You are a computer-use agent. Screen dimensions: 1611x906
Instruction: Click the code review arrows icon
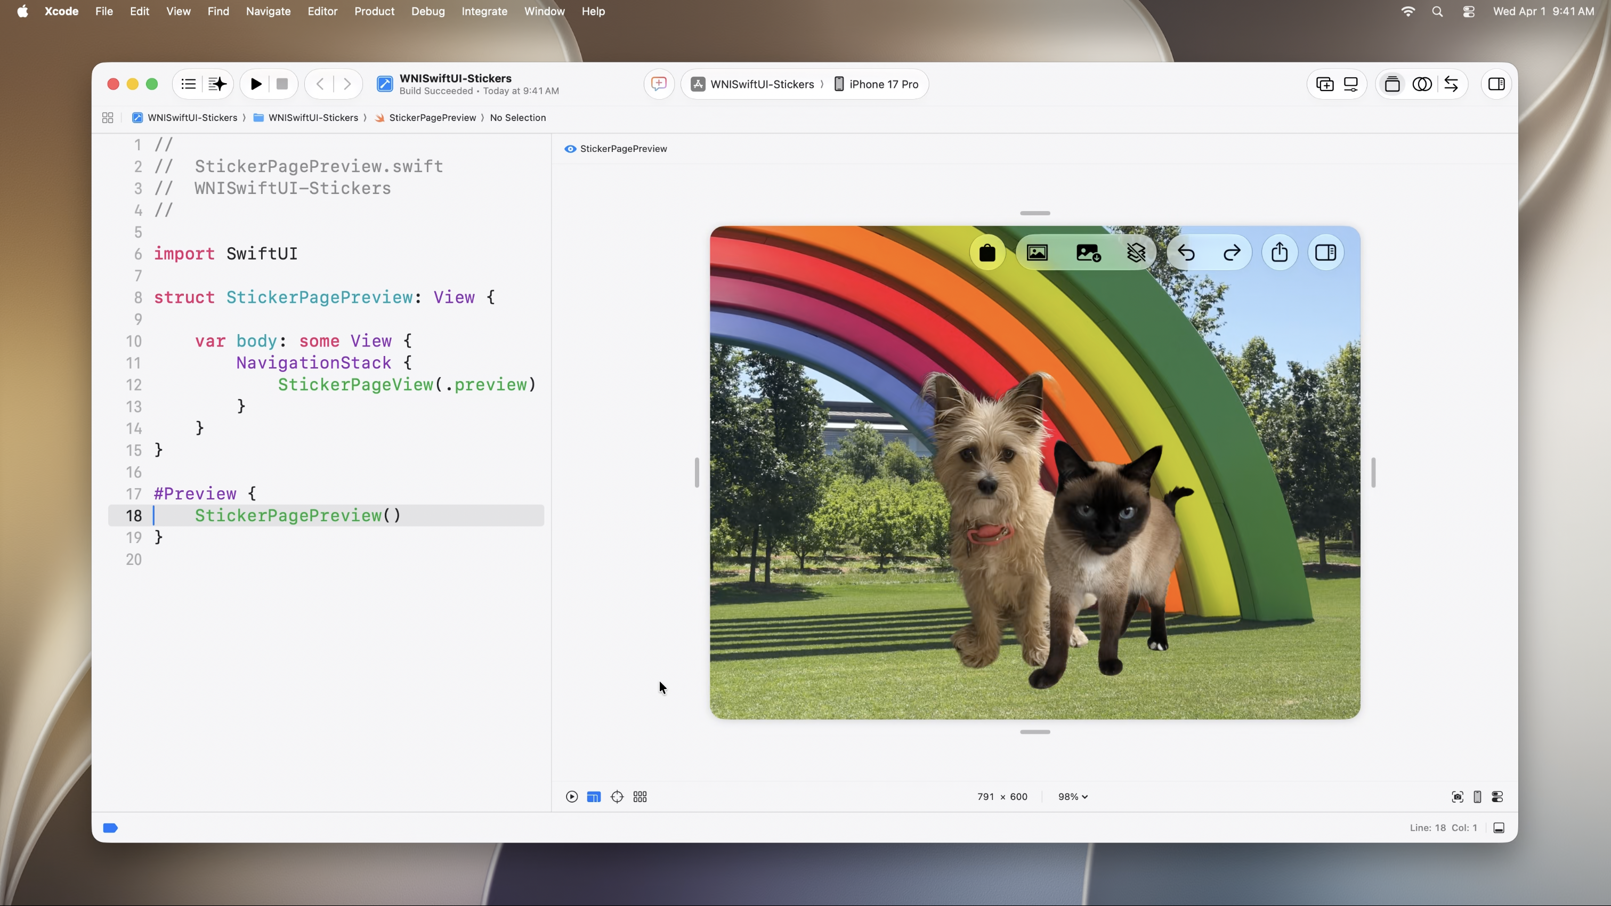1452,84
